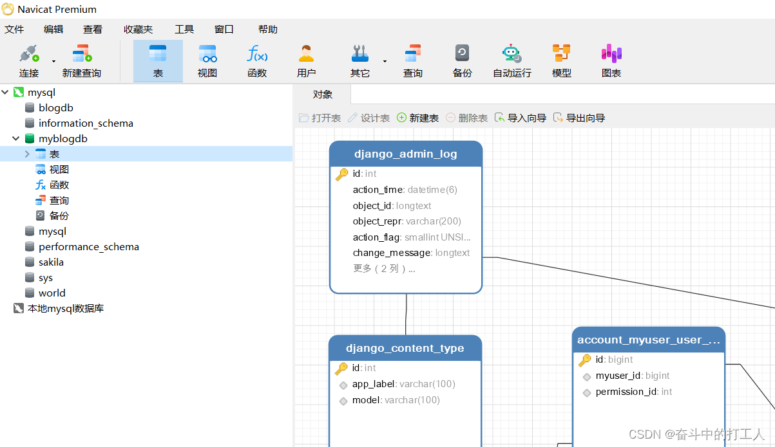Select the 对象 tab
The height and width of the screenshot is (447, 775).
pos(322,94)
